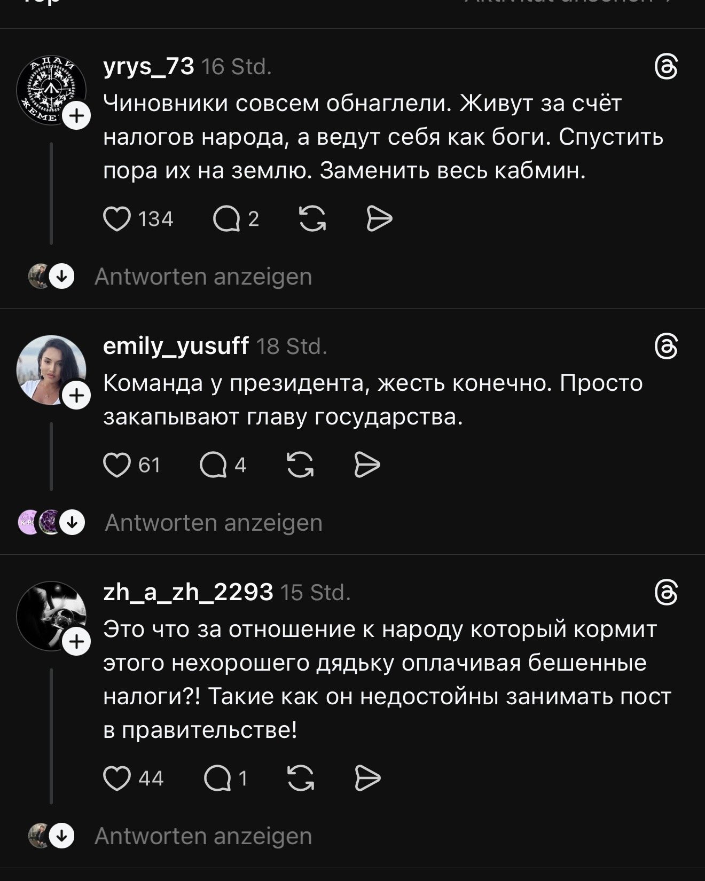Open the yrys_73 username link
Screen dimensions: 705x881
[148, 67]
